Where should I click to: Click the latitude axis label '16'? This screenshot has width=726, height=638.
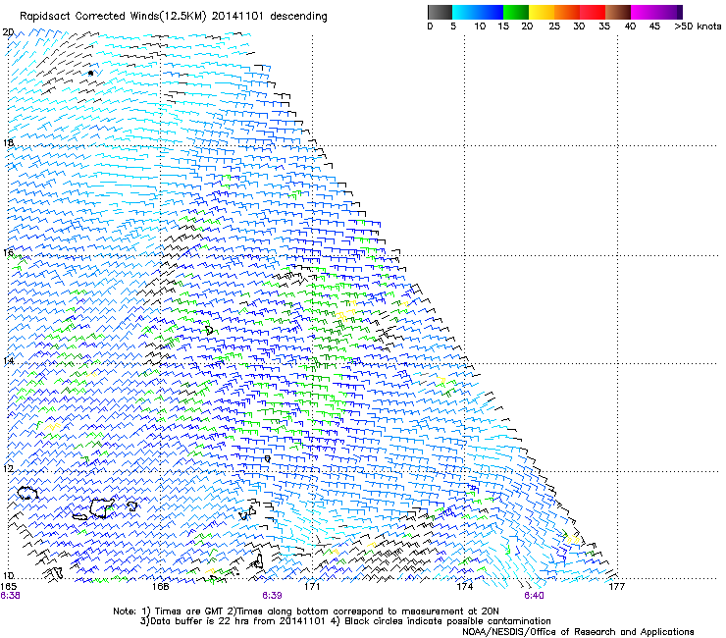pos(8,252)
